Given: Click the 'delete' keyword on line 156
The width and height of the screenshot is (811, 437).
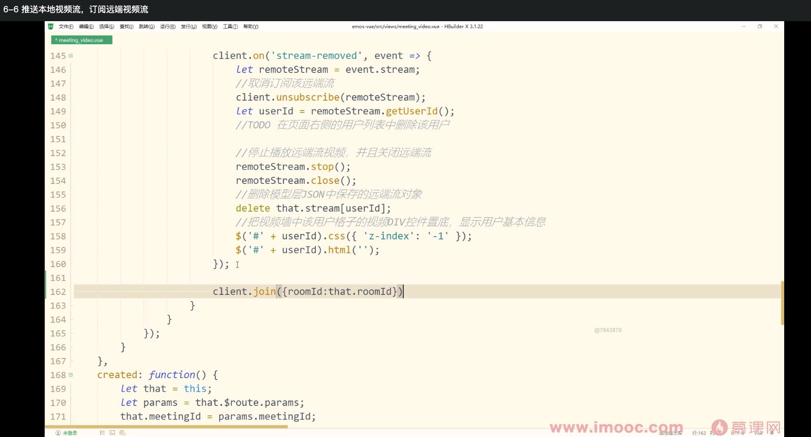Looking at the screenshot, I should coord(253,208).
